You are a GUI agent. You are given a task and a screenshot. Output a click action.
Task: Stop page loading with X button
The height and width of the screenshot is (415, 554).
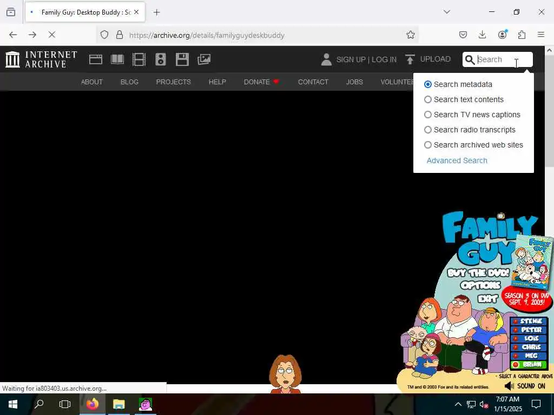click(51, 35)
